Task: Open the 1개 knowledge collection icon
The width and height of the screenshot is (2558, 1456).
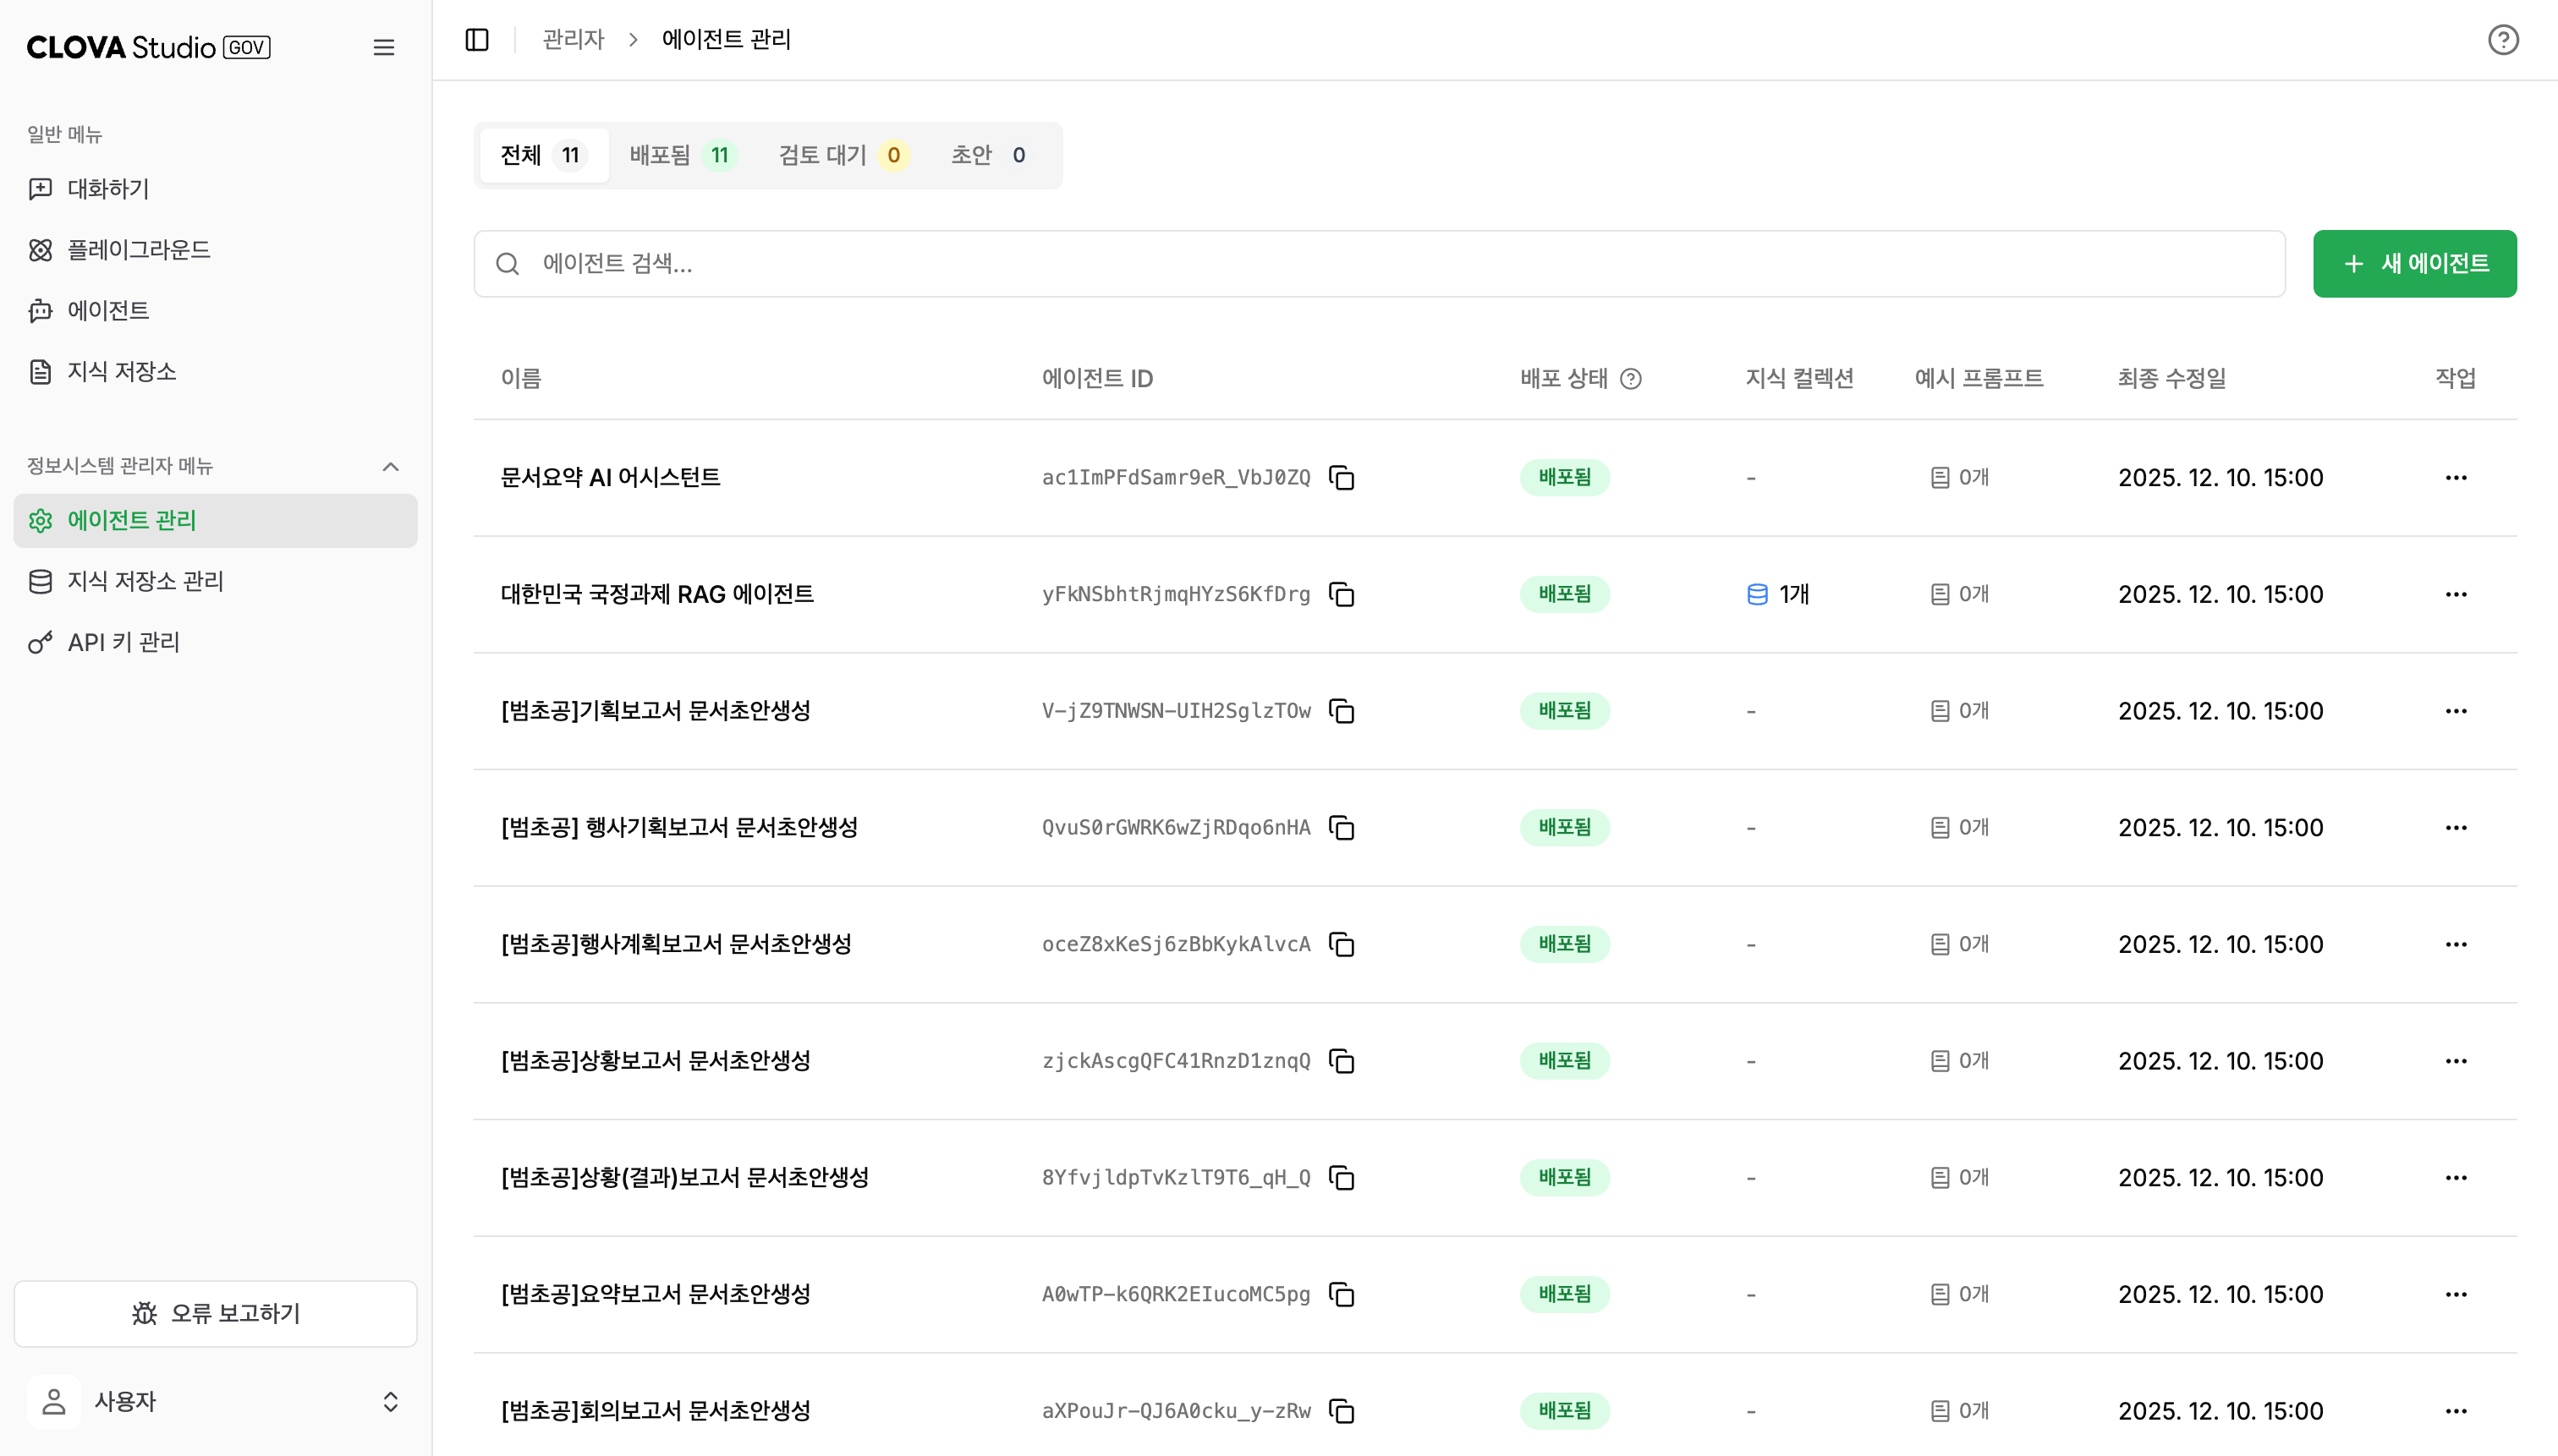Action: [1758, 595]
